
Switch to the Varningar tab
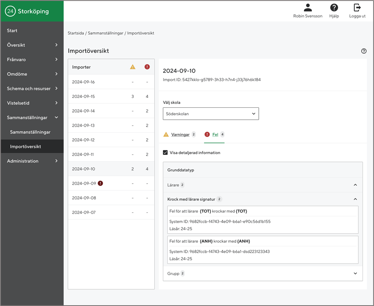[x=180, y=135]
